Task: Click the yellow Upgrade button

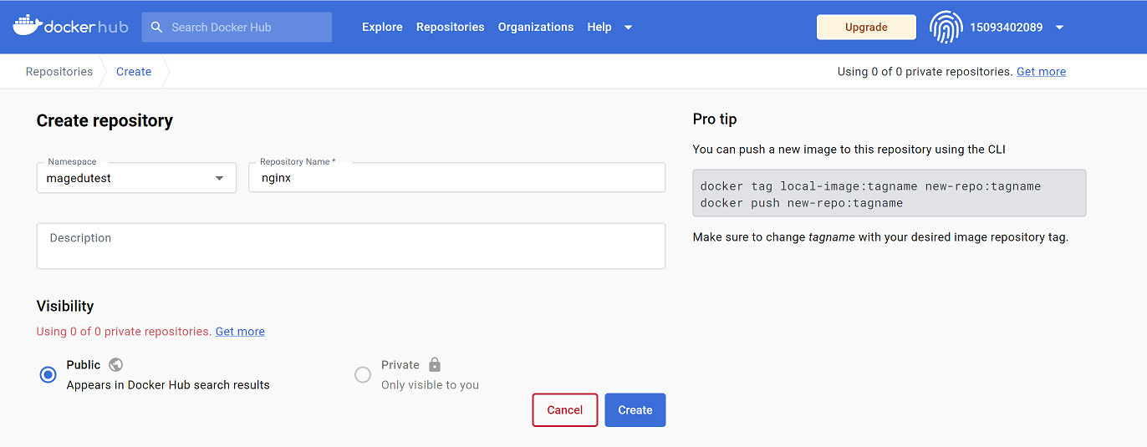Action: (866, 27)
